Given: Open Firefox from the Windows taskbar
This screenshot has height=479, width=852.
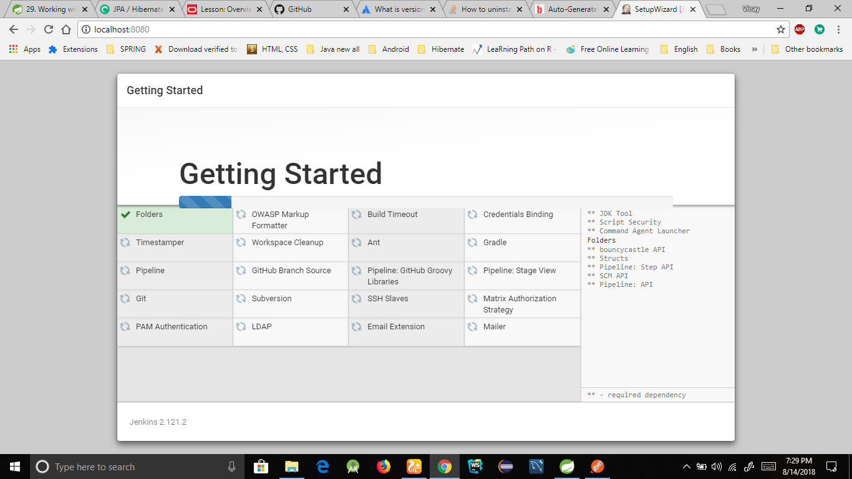Looking at the screenshot, I should coord(384,466).
